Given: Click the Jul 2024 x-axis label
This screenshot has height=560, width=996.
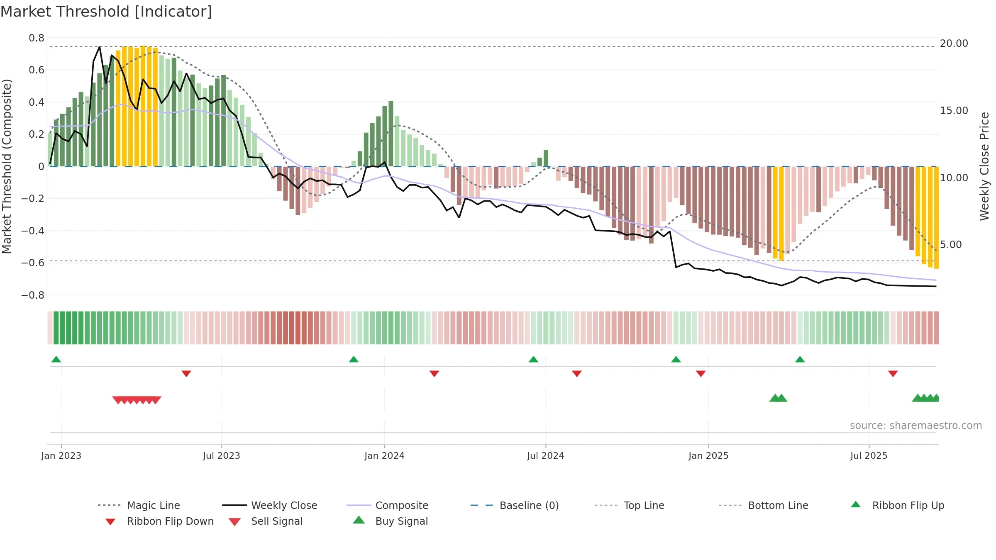Looking at the screenshot, I should click(x=546, y=455).
